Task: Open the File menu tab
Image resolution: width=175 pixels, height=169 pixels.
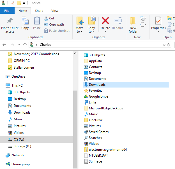Action: (x=7, y=11)
